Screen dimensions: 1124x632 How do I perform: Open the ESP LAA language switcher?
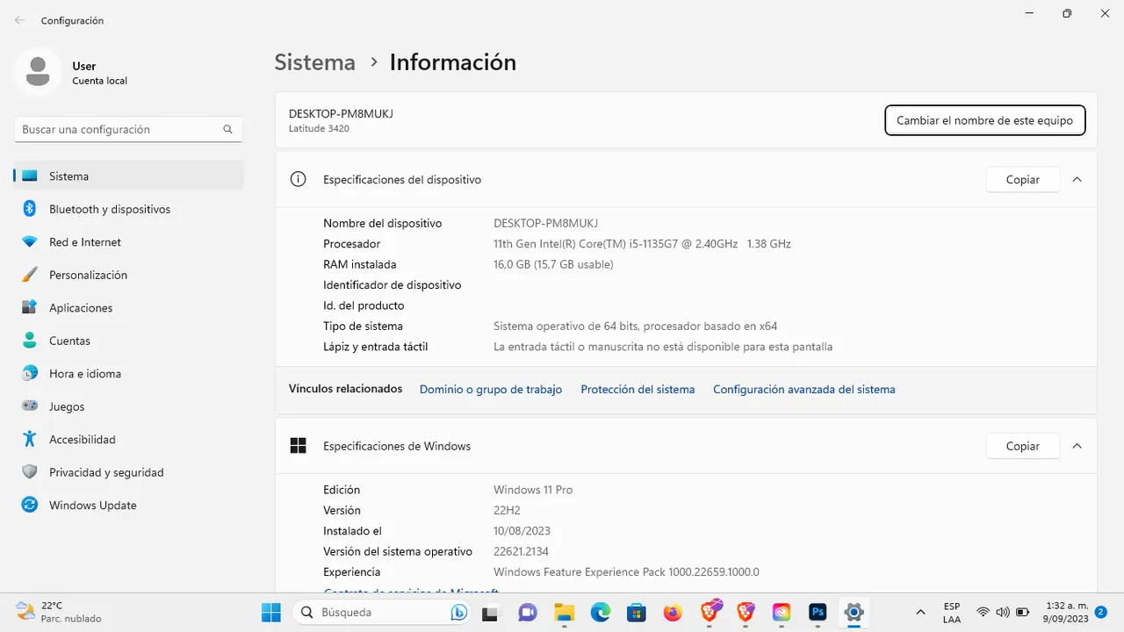[952, 612]
